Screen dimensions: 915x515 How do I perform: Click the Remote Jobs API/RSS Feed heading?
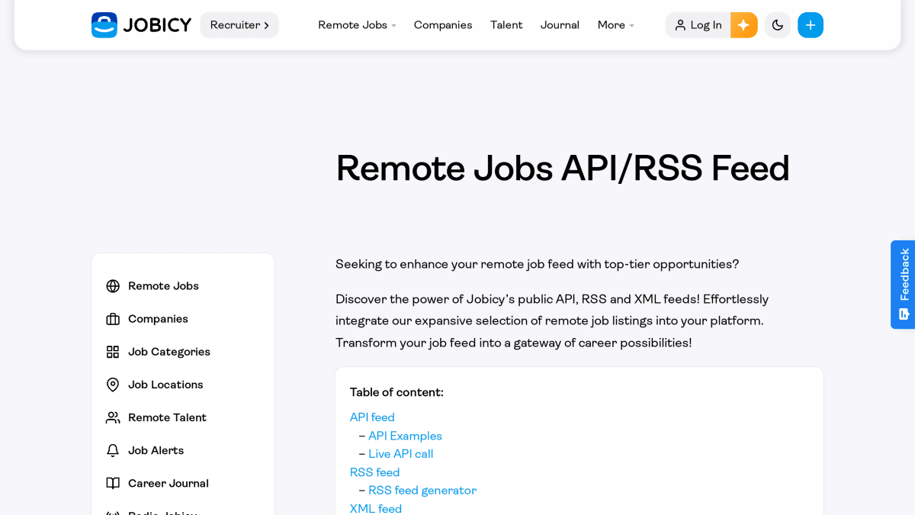(x=563, y=168)
